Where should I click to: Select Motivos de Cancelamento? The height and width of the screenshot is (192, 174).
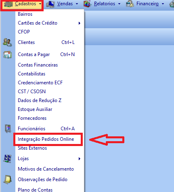click(x=46, y=169)
